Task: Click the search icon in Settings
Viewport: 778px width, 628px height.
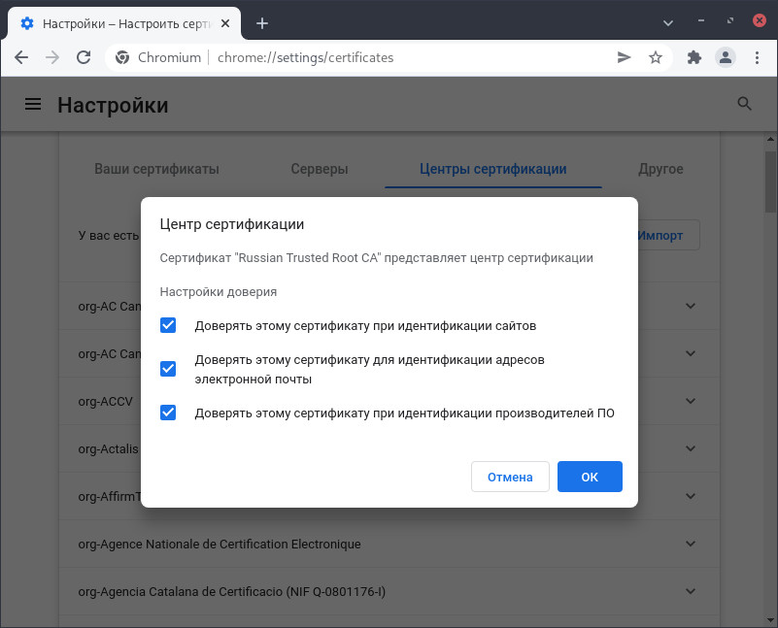Action: tap(744, 104)
